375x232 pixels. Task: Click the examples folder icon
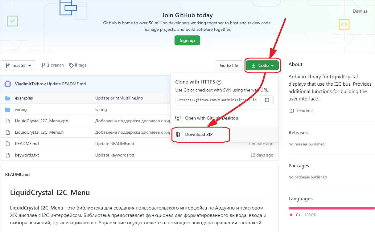click(x=8, y=98)
